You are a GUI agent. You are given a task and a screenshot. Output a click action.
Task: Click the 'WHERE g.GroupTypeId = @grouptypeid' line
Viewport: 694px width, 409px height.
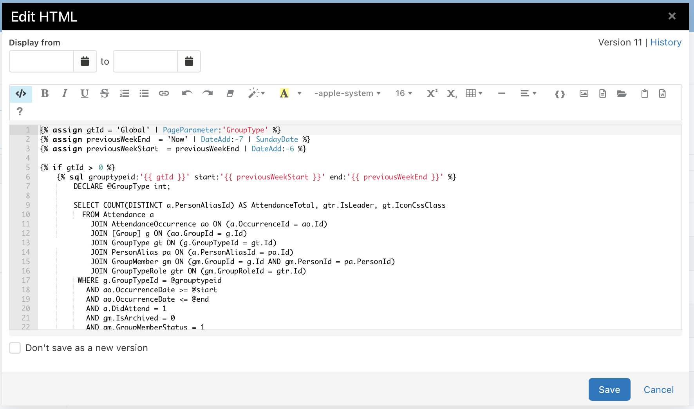150,281
